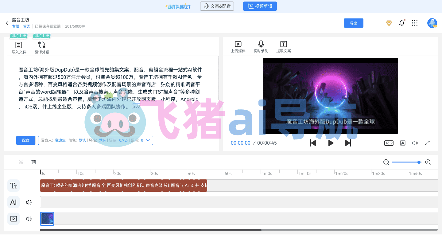This screenshot has height=235, width=442.
Task: Go back using the left chevron arrow
Action: coord(7,23)
